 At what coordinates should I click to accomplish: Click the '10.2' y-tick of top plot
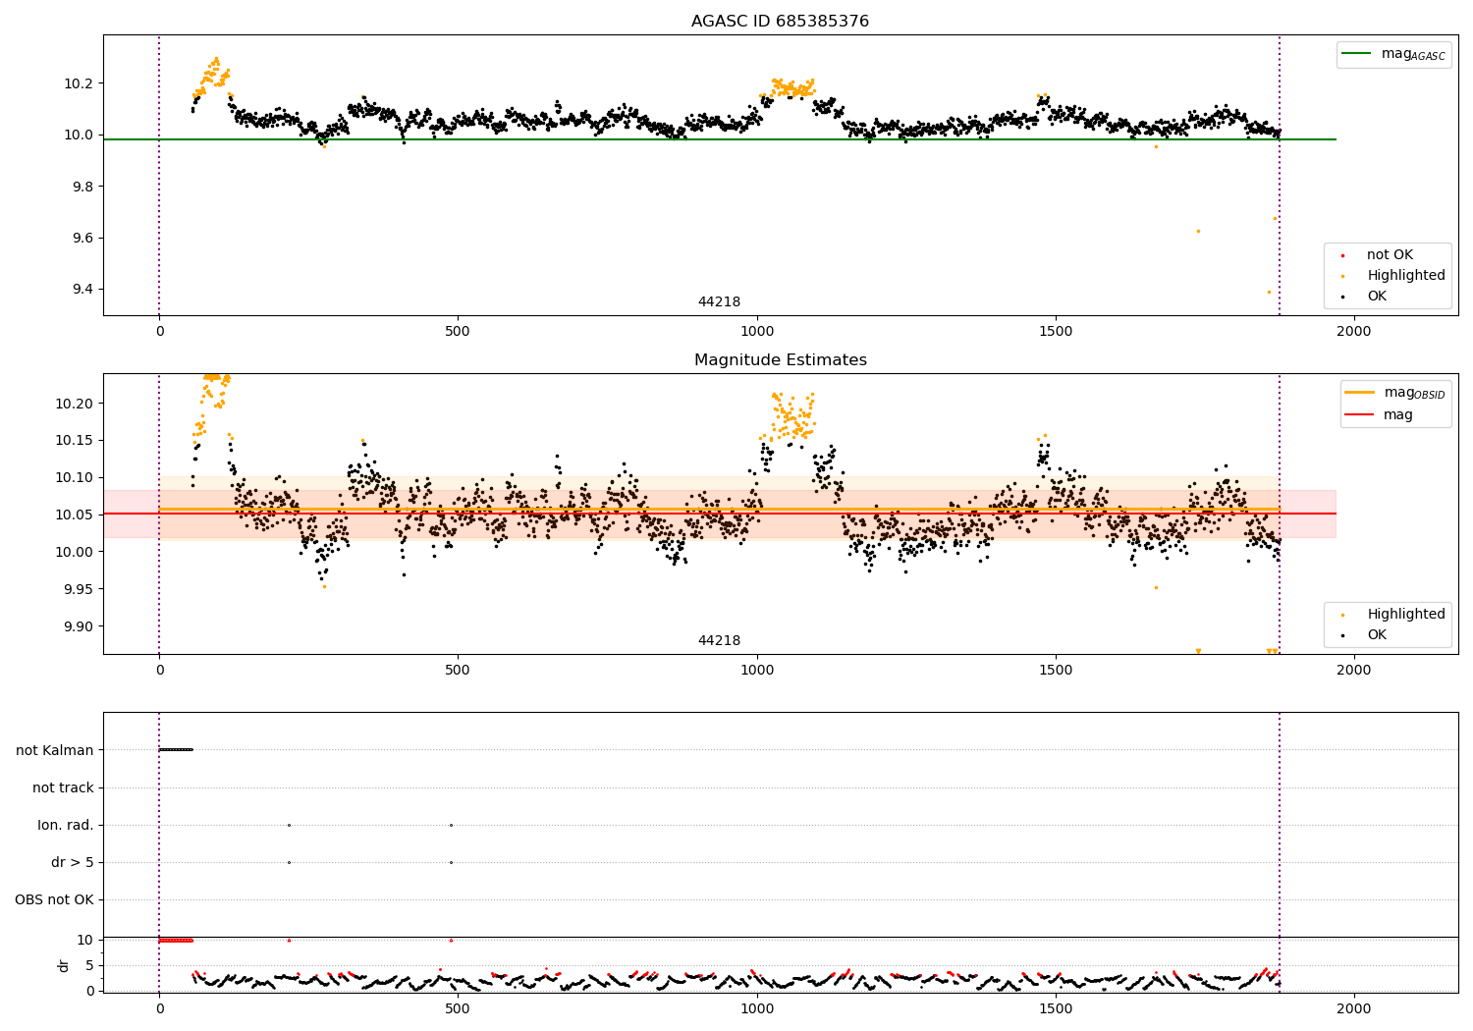79,83
